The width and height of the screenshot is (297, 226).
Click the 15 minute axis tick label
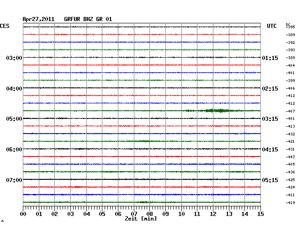coord(260,214)
